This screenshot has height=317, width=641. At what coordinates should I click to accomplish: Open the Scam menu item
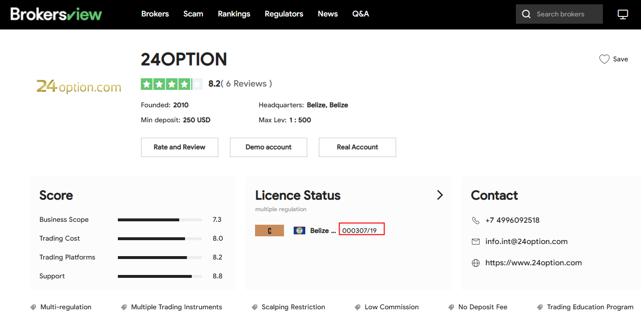click(x=193, y=14)
